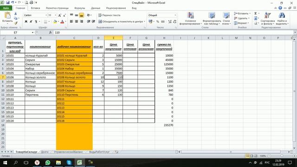
Task: Toggle Bold (Ж) formatting
Action: (26, 22)
